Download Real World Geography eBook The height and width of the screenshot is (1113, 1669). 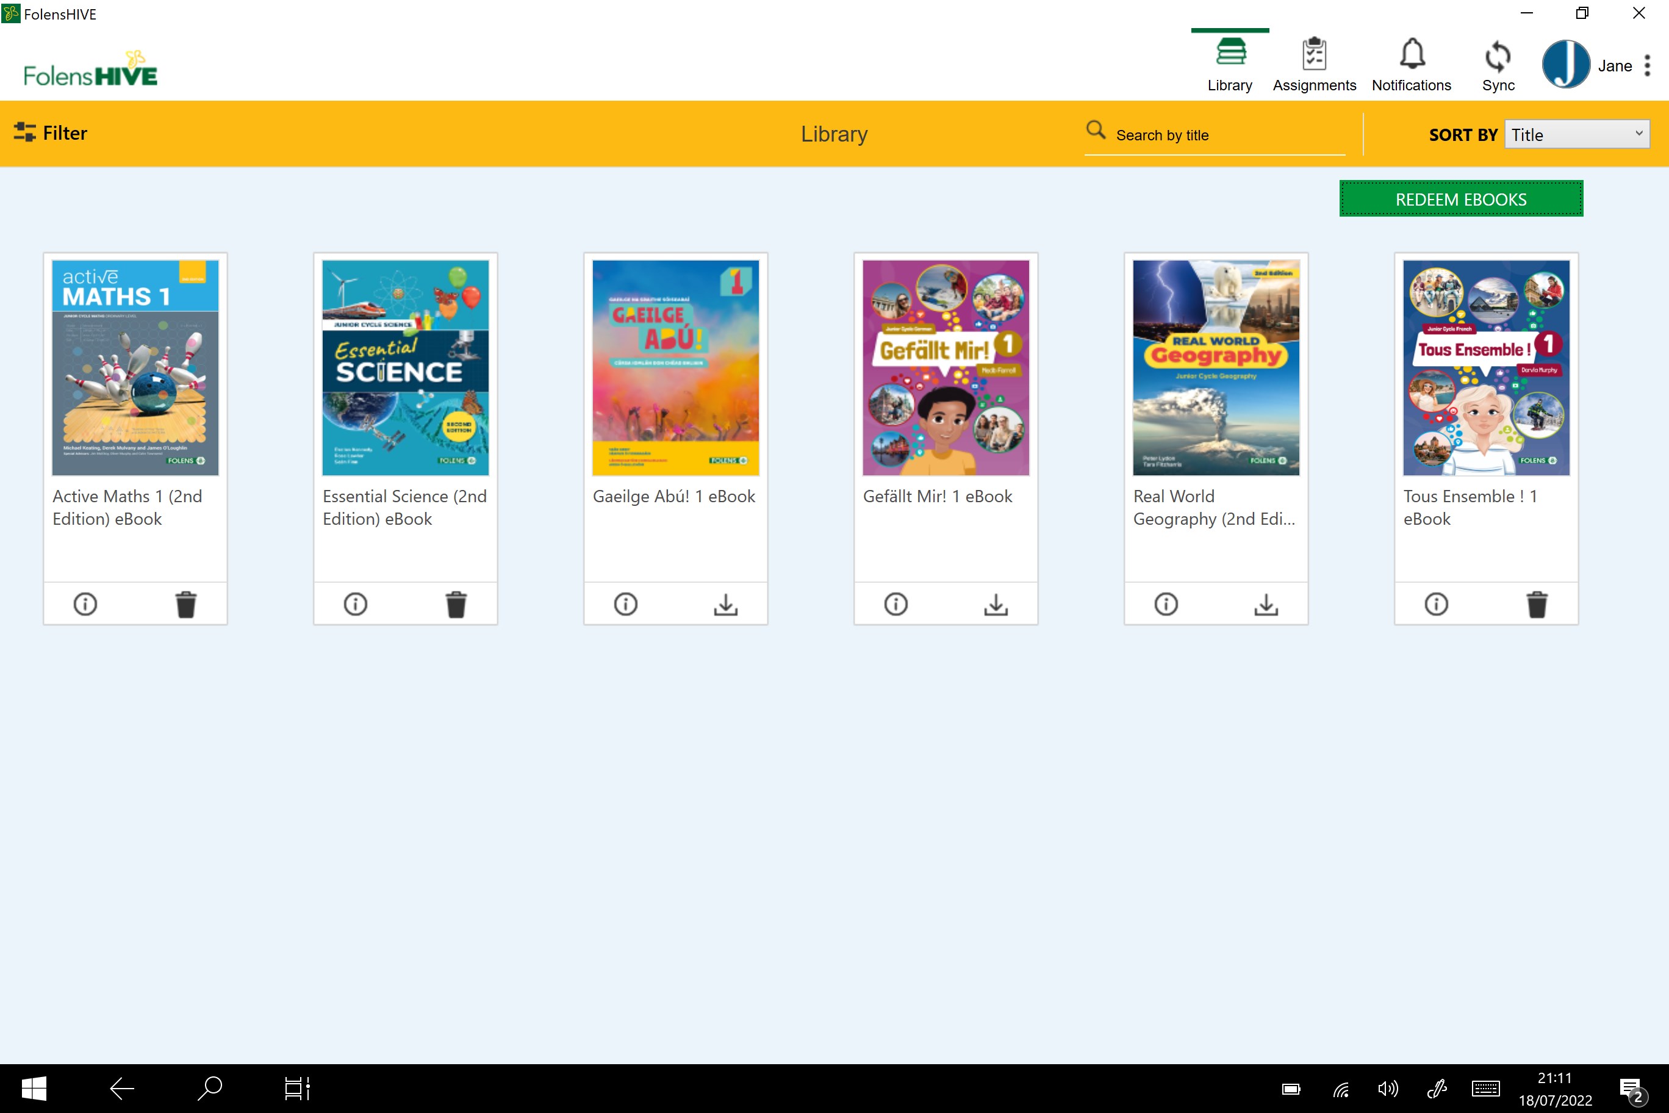coord(1266,604)
